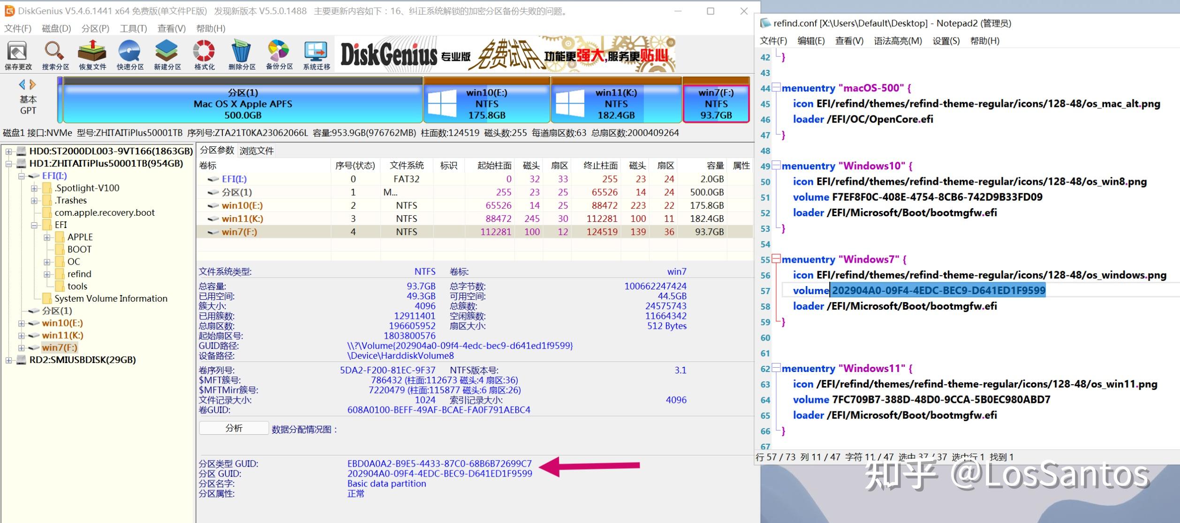1180x523 pixels.
Task: Open DiskGenius 磁盘(D) menu
Action: (56, 29)
